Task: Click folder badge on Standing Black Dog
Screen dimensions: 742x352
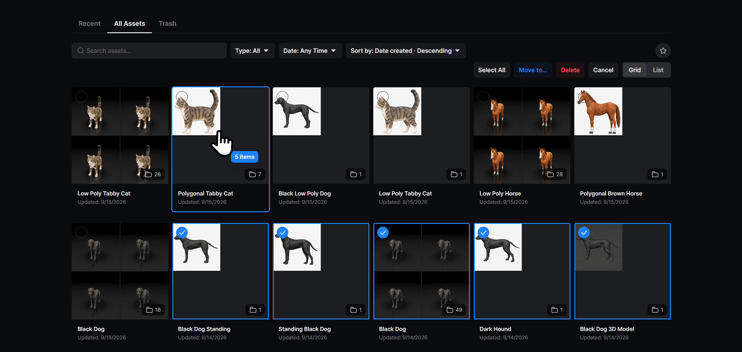Action: pyautogui.click(x=356, y=310)
